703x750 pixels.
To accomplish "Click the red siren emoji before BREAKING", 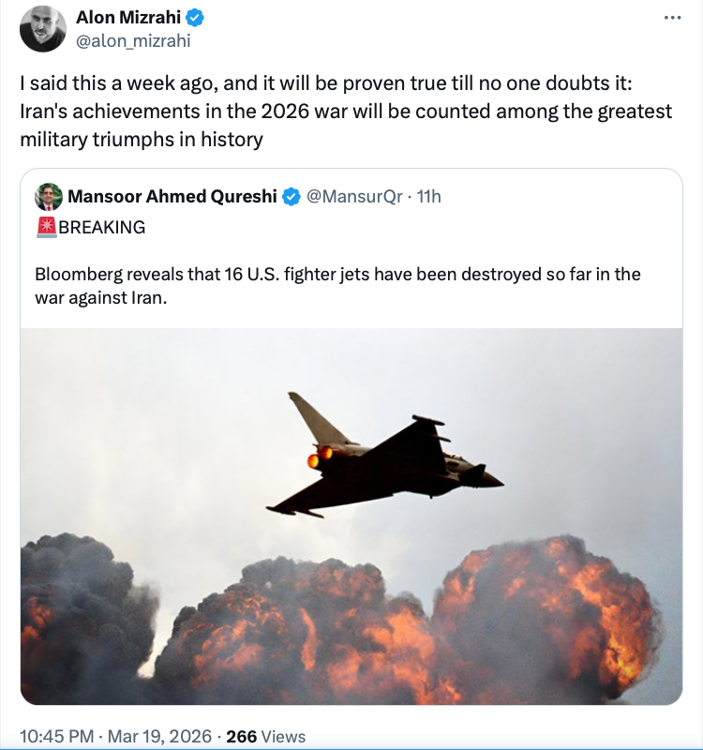I will click(46, 227).
